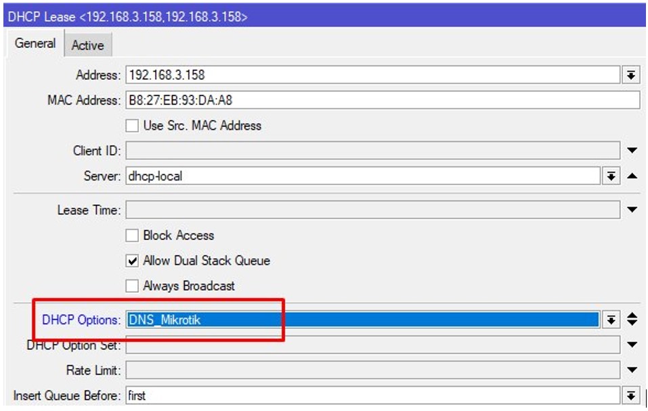Screen dimensions: 648x411
Task: Collapse the Server field with up arrow
Action: point(632,176)
